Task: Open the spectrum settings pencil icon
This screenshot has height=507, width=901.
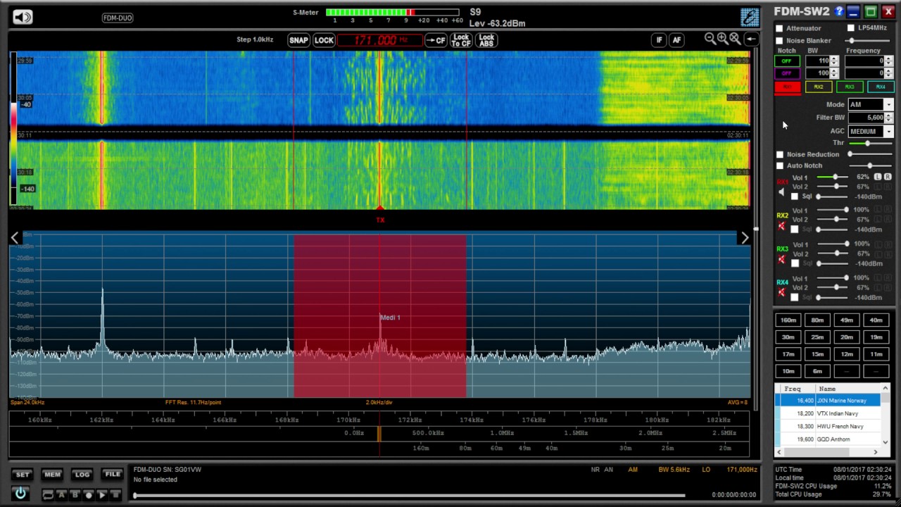Action: (750, 18)
